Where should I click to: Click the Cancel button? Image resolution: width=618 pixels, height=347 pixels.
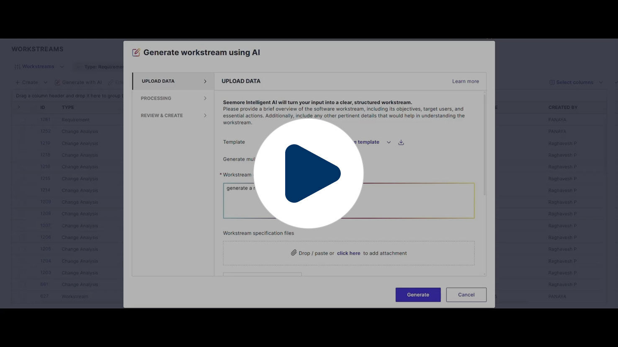tap(466, 295)
